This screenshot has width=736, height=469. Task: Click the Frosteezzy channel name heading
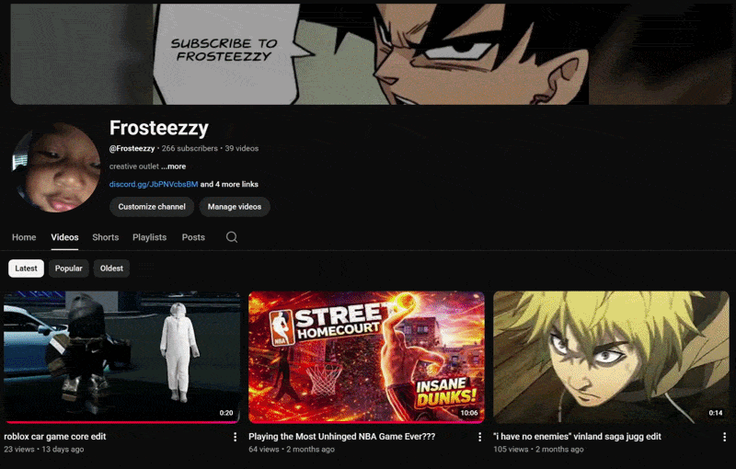click(x=158, y=128)
